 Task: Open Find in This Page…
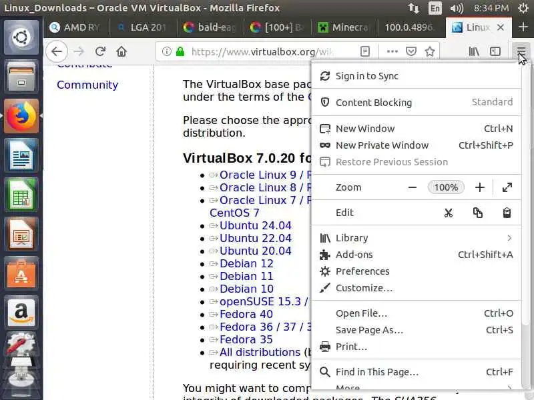[416, 372]
